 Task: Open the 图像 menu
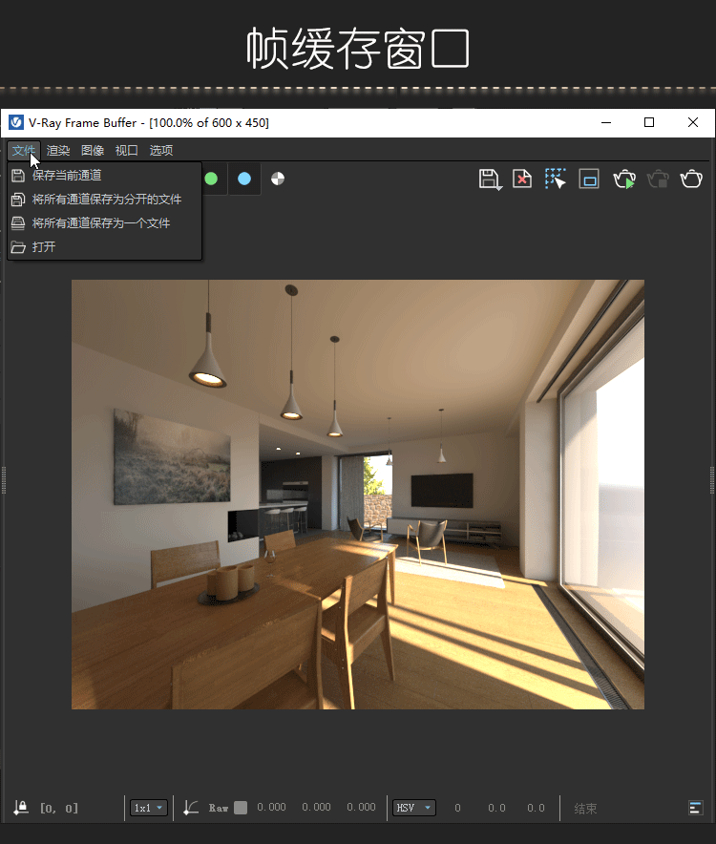[x=93, y=150]
